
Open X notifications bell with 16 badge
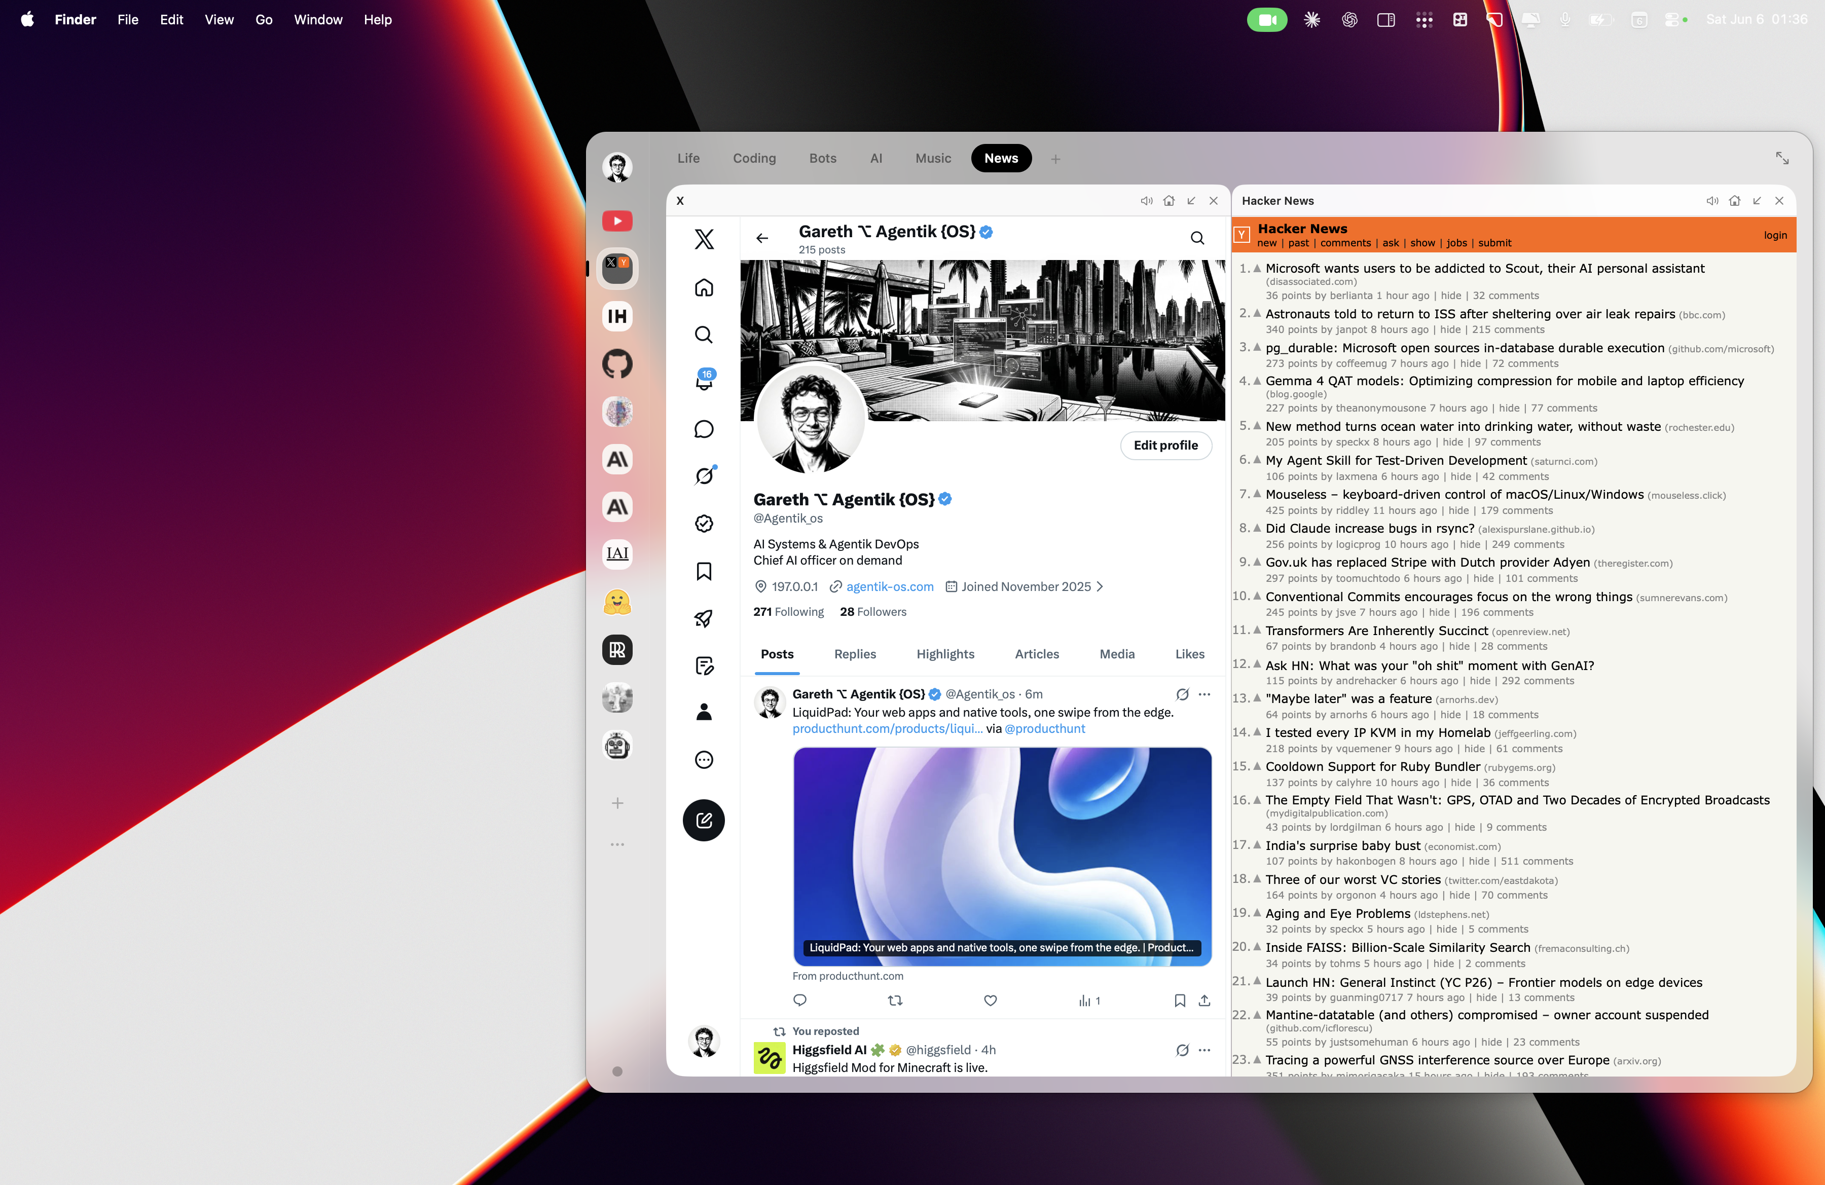point(704,380)
